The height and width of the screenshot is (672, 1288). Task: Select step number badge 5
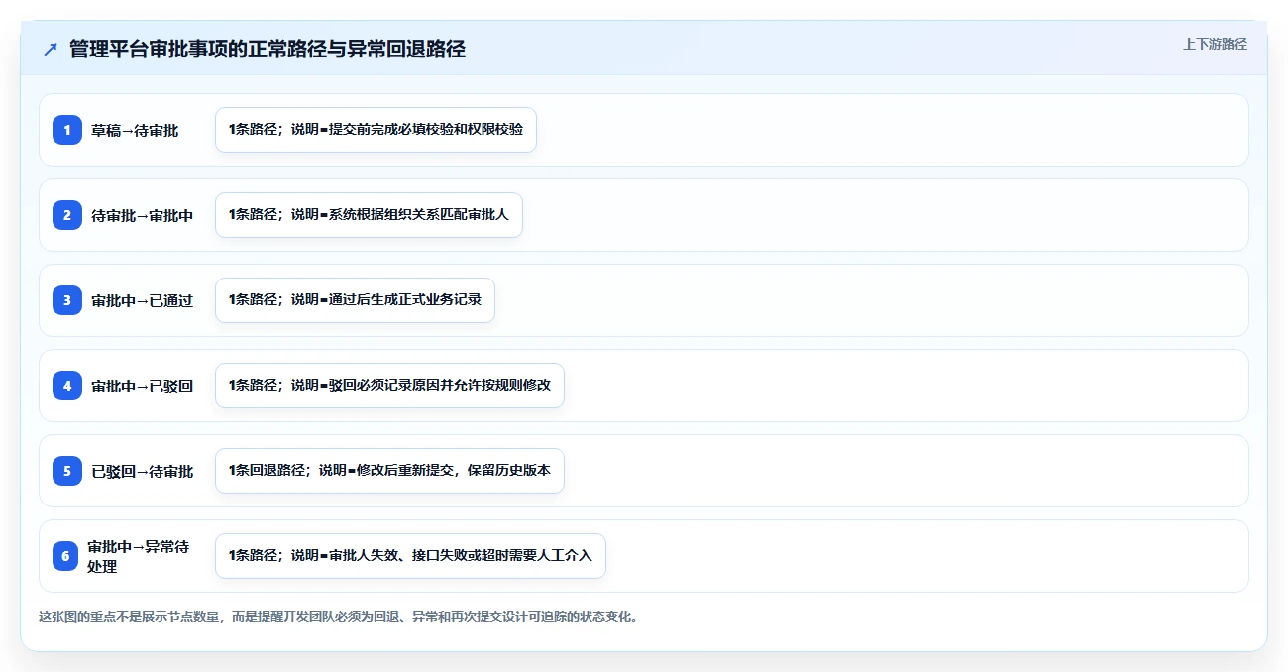67,471
